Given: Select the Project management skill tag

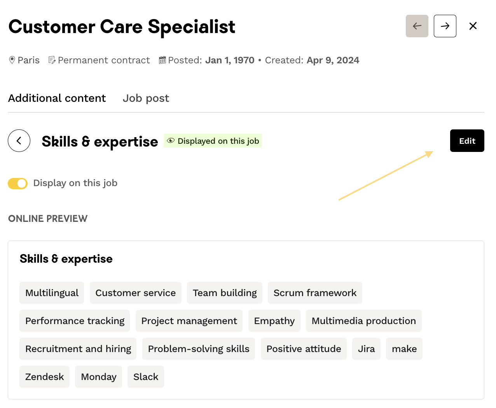Looking at the screenshot, I should coord(189,321).
